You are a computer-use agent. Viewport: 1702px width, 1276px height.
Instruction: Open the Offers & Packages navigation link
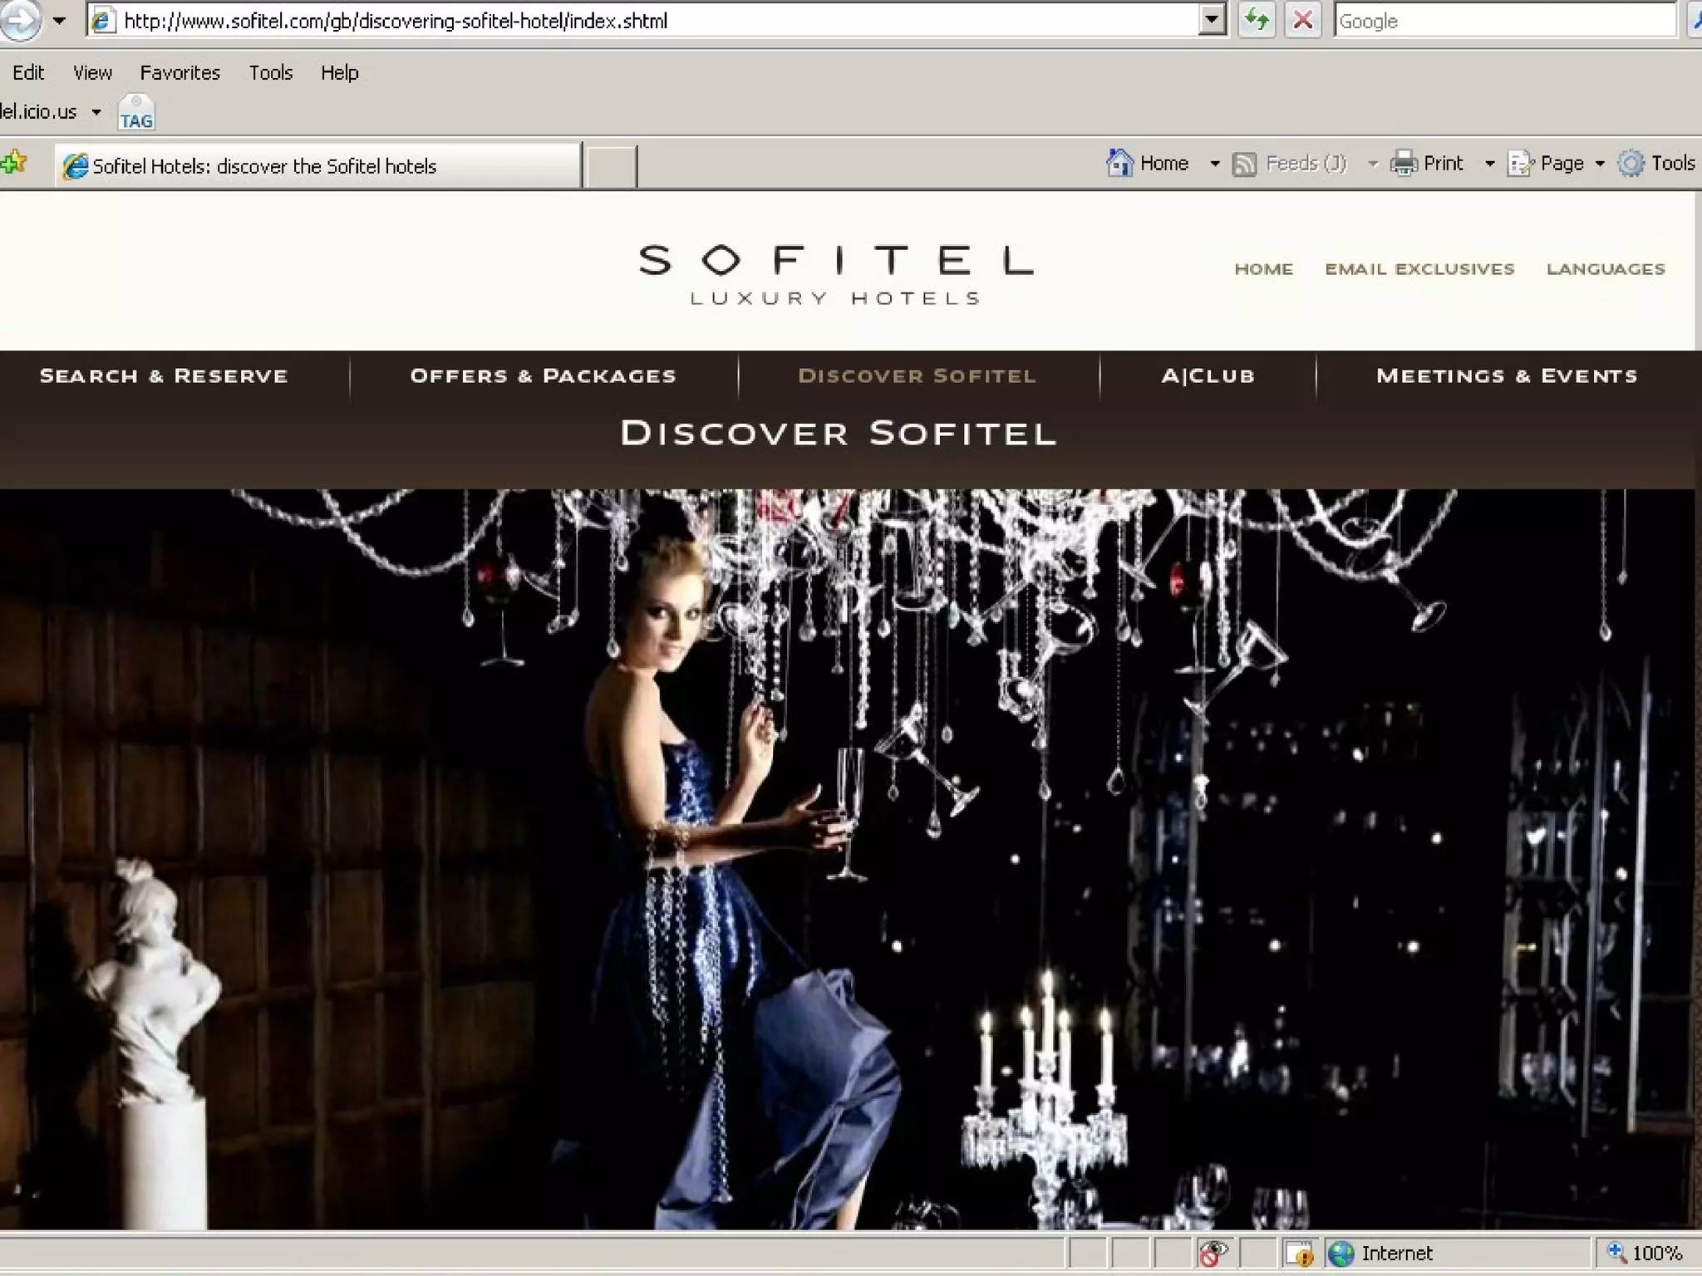click(x=543, y=376)
